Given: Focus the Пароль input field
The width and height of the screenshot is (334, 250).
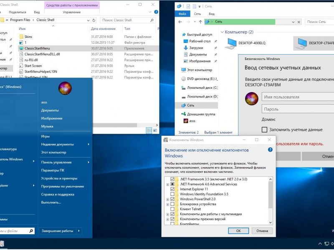Looking at the screenshot, I should coord(298,109).
